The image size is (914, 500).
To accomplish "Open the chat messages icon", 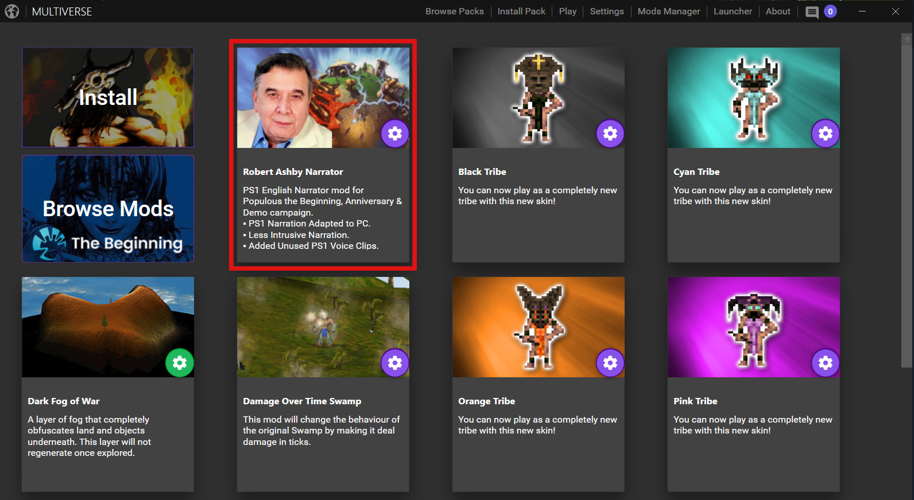I will (812, 12).
